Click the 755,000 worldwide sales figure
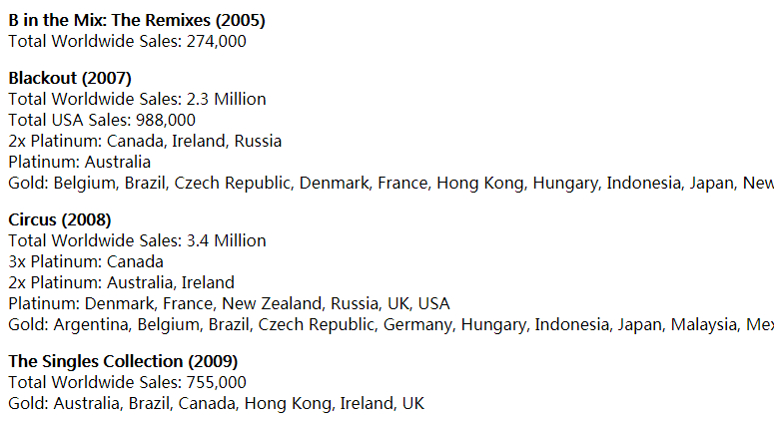Screen dimensions: 774x423 216,382
